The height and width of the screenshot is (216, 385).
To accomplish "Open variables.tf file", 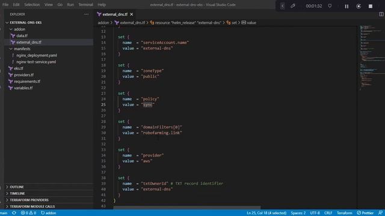I will [x=23, y=88].
